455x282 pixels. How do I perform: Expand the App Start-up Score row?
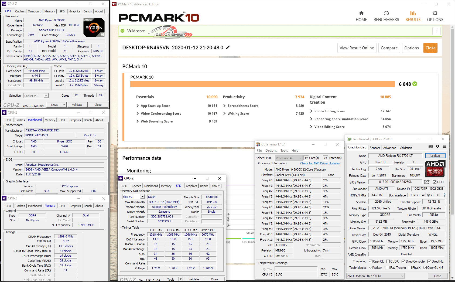click(138, 106)
